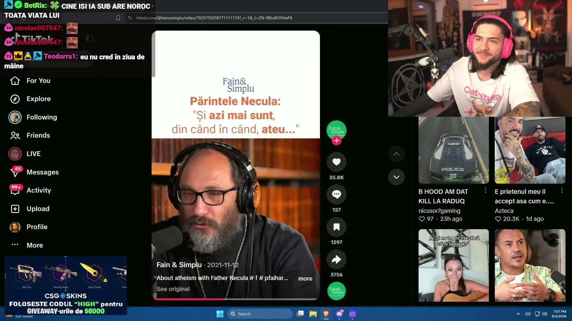Open the gesturing man video thumbnail

pos(530,265)
